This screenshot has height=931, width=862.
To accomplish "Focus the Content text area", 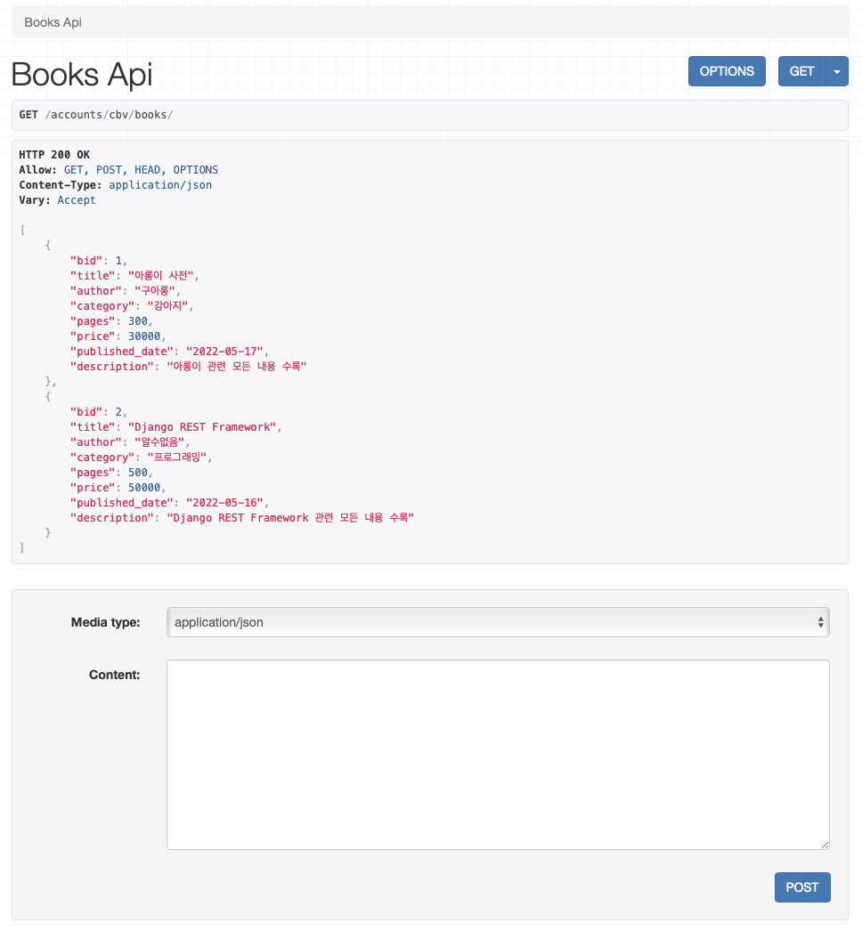I will (x=498, y=755).
